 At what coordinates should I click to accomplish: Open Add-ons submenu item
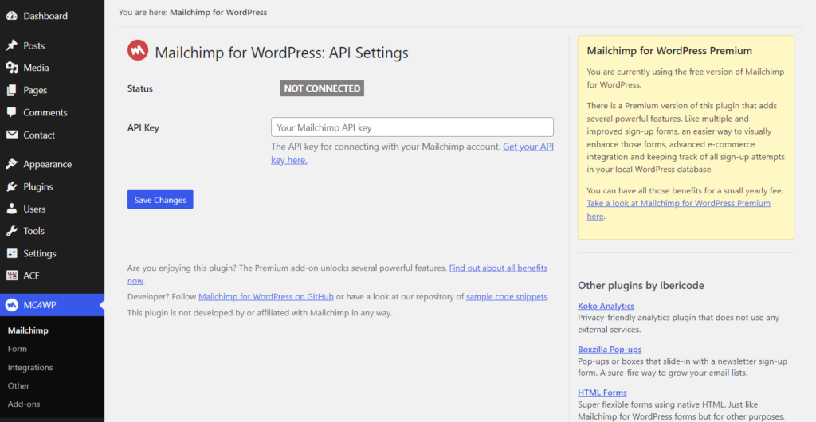tap(24, 404)
